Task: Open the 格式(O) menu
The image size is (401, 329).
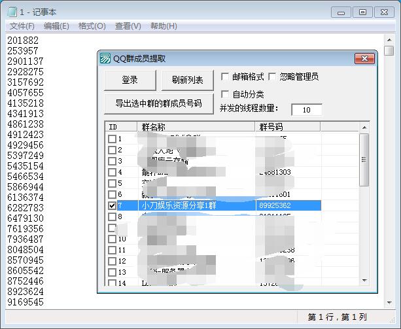Action: pyautogui.click(x=92, y=26)
